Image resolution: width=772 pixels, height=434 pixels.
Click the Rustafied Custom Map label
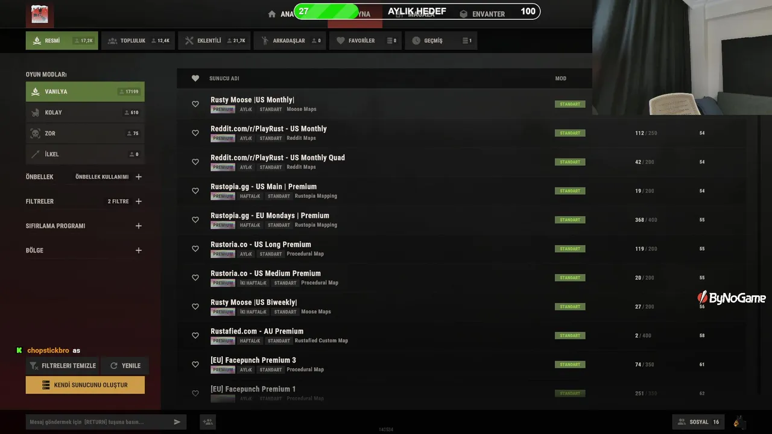click(x=321, y=341)
